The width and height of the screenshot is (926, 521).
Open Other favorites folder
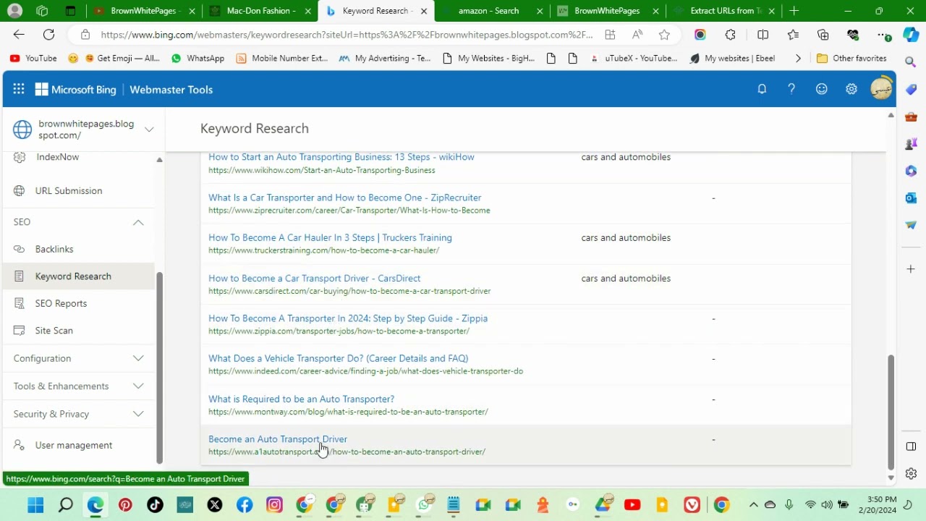(851, 59)
